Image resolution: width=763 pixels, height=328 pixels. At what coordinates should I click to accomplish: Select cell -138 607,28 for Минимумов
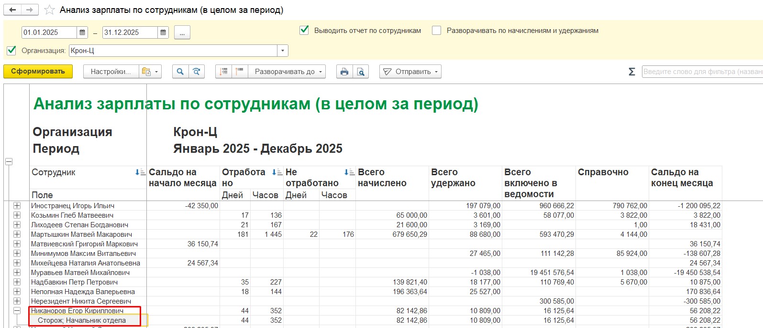(686, 254)
